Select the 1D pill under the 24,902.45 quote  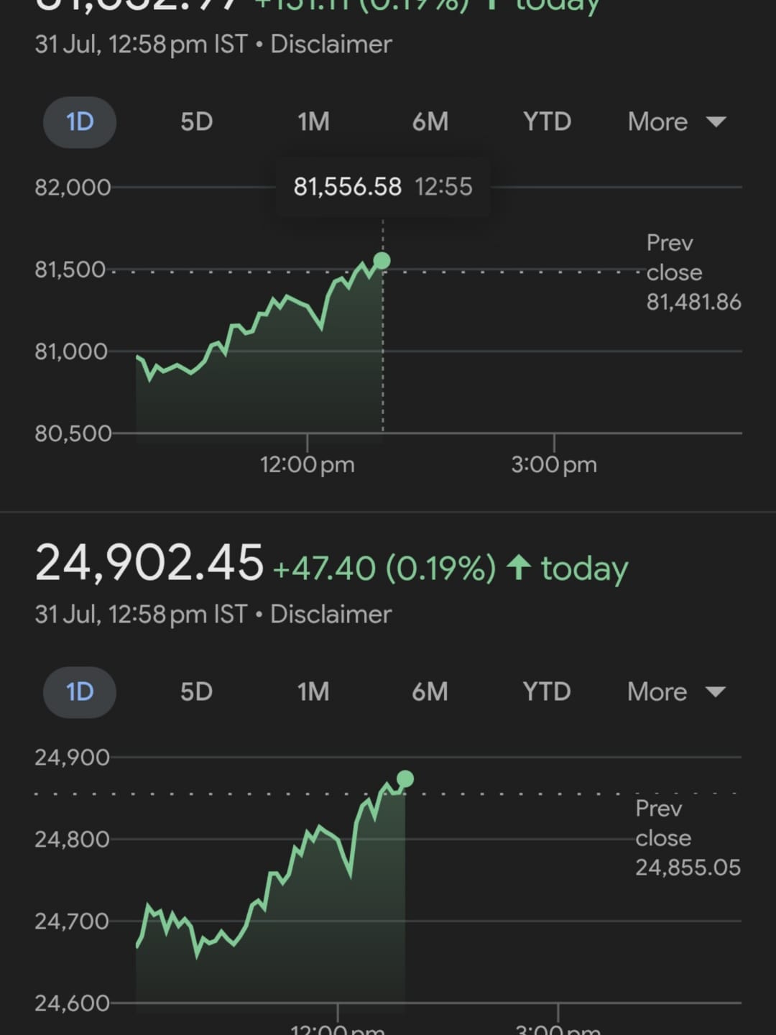click(80, 691)
